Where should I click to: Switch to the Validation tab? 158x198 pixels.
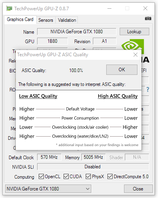click(67, 20)
